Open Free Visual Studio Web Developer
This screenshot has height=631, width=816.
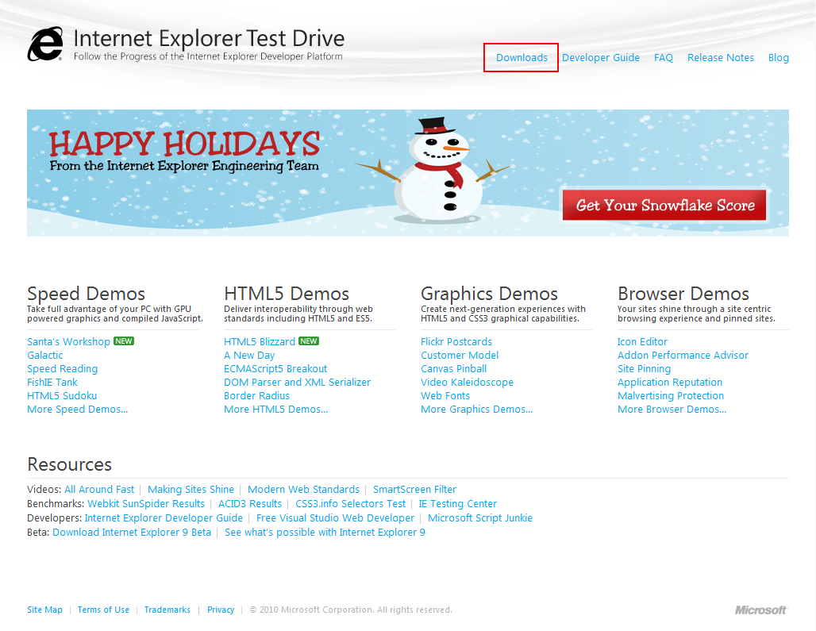pos(335,518)
